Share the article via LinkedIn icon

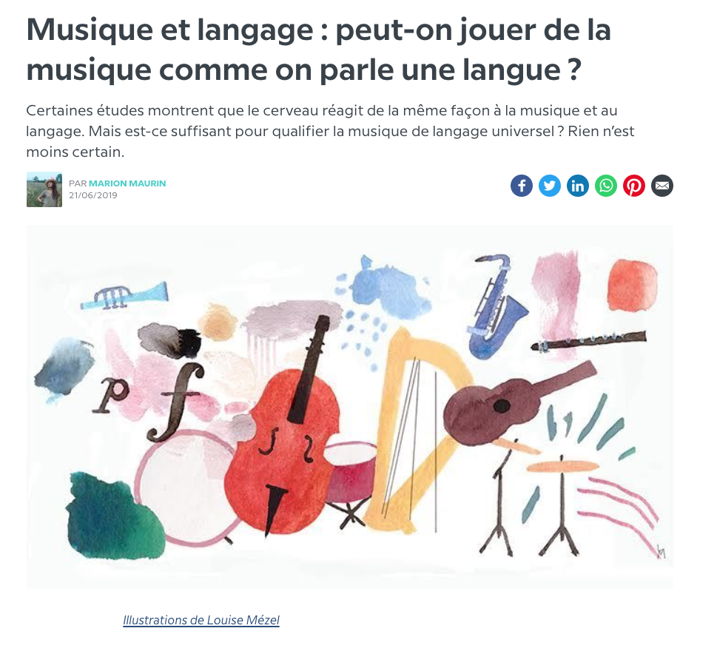point(578,186)
